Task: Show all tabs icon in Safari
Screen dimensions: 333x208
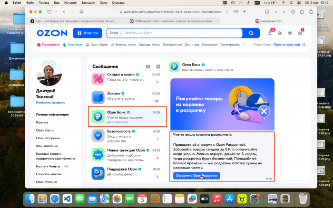Action: [311, 12]
